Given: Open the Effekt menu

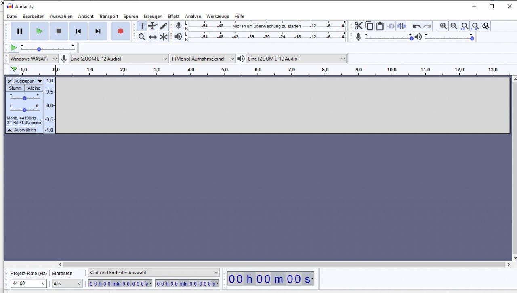Looking at the screenshot, I should 173,16.
